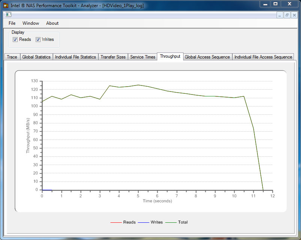
Task: Open the About menu
Action: point(52,23)
